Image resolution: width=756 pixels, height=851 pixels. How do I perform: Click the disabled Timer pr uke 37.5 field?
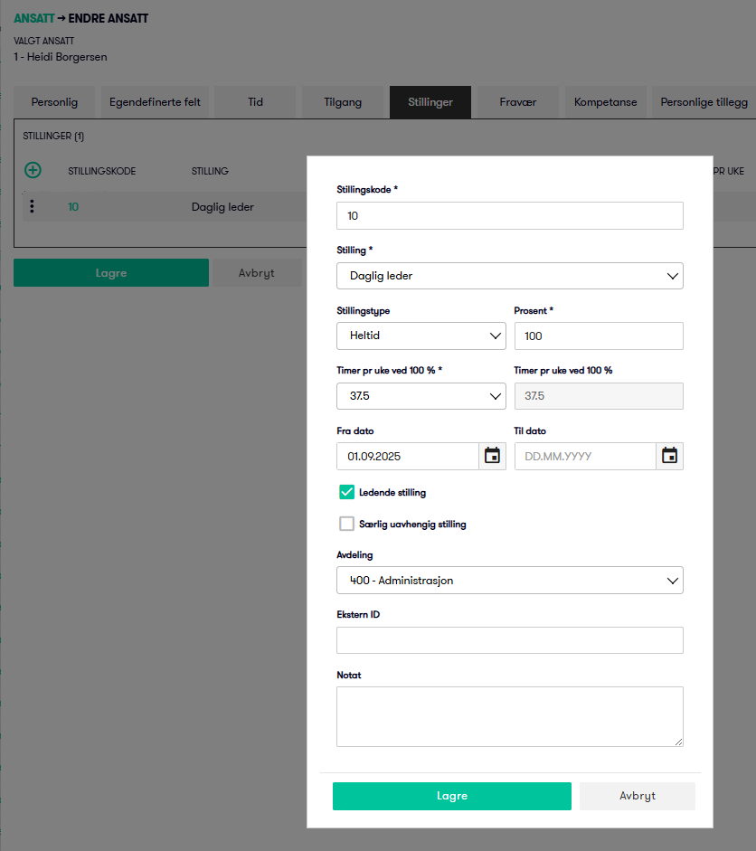tap(599, 396)
